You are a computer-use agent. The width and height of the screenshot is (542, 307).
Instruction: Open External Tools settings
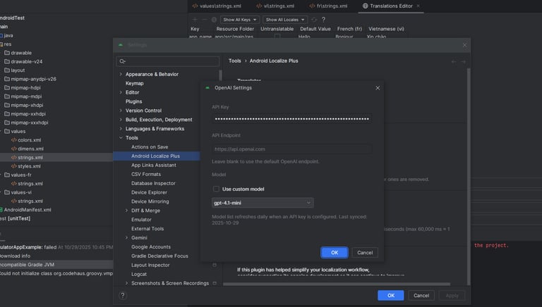(147, 229)
